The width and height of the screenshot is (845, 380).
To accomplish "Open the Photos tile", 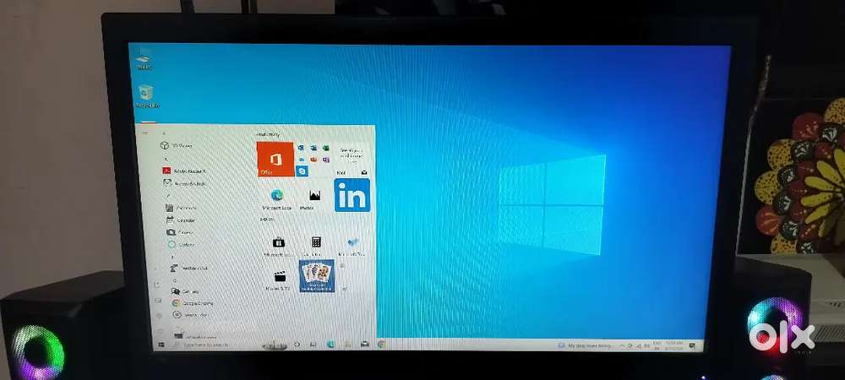I will pos(314,198).
